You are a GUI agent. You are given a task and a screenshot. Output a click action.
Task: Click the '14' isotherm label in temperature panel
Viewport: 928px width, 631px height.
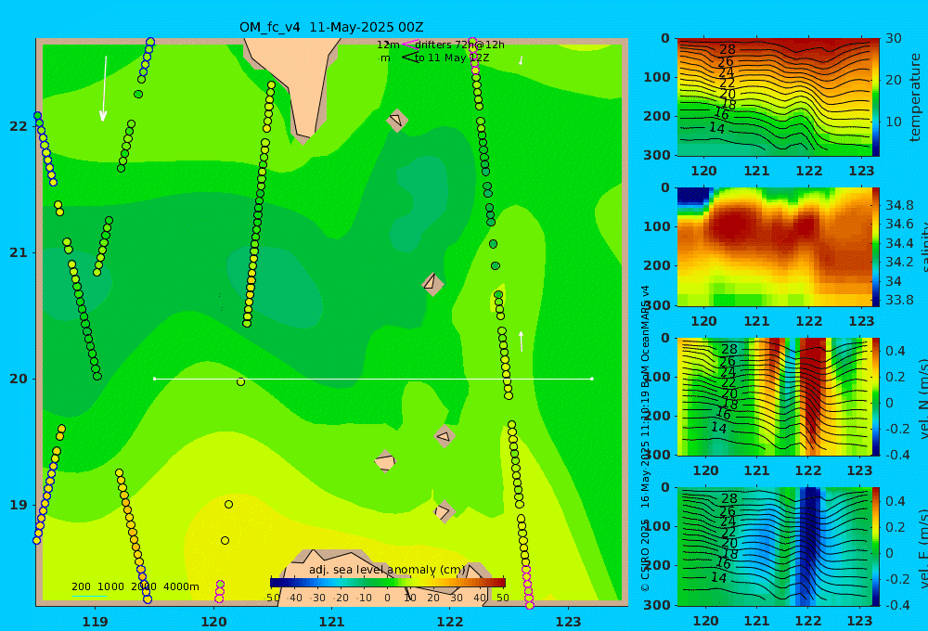click(716, 128)
